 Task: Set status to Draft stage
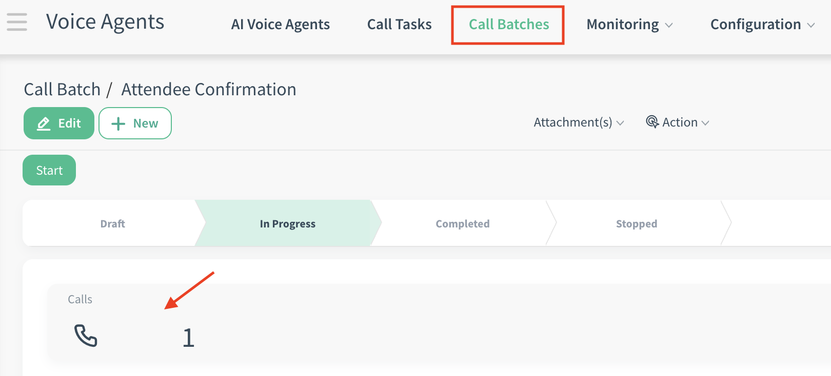[x=112, y=224]
